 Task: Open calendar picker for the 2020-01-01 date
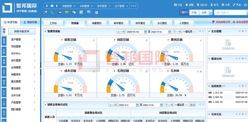coord(145,32)
